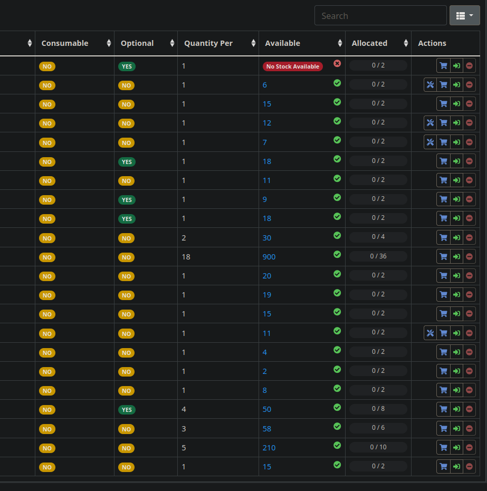Image resolution: width=487 pixels, height=491 pixels.
Task: Click the green check circle next to 6 available
Action: pos(337,83)
